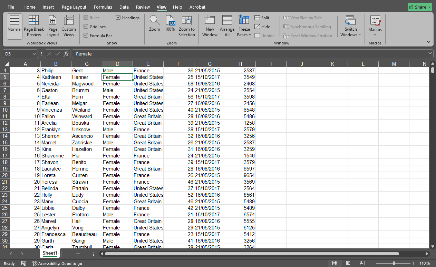Select last name cell Zabriskie

87,142
